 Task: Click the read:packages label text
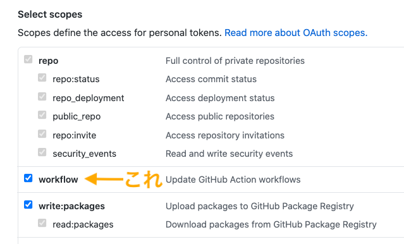click(x=83, y=224)
